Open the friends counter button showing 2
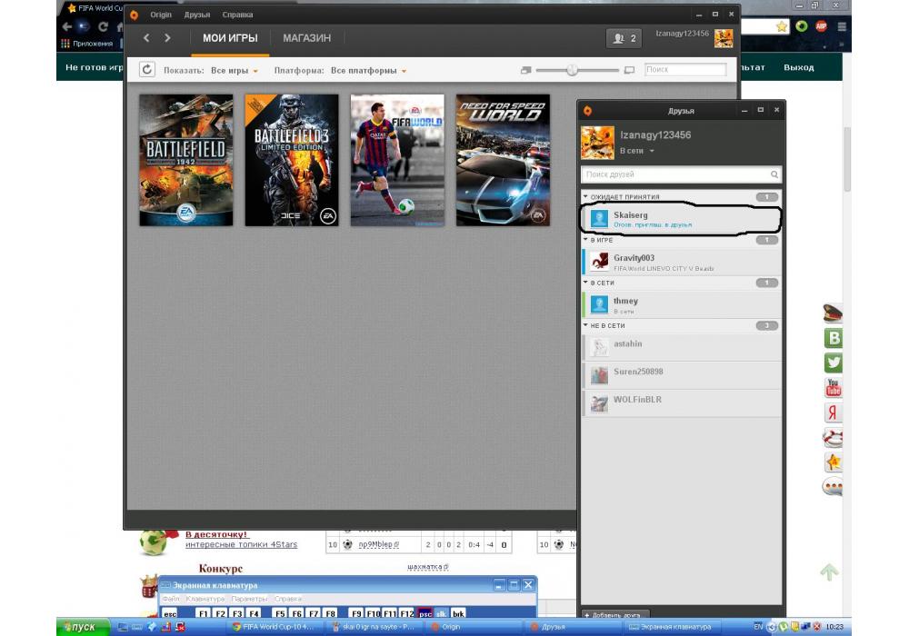This screenshot has height=636, width=909. click(x=624, y=38)
